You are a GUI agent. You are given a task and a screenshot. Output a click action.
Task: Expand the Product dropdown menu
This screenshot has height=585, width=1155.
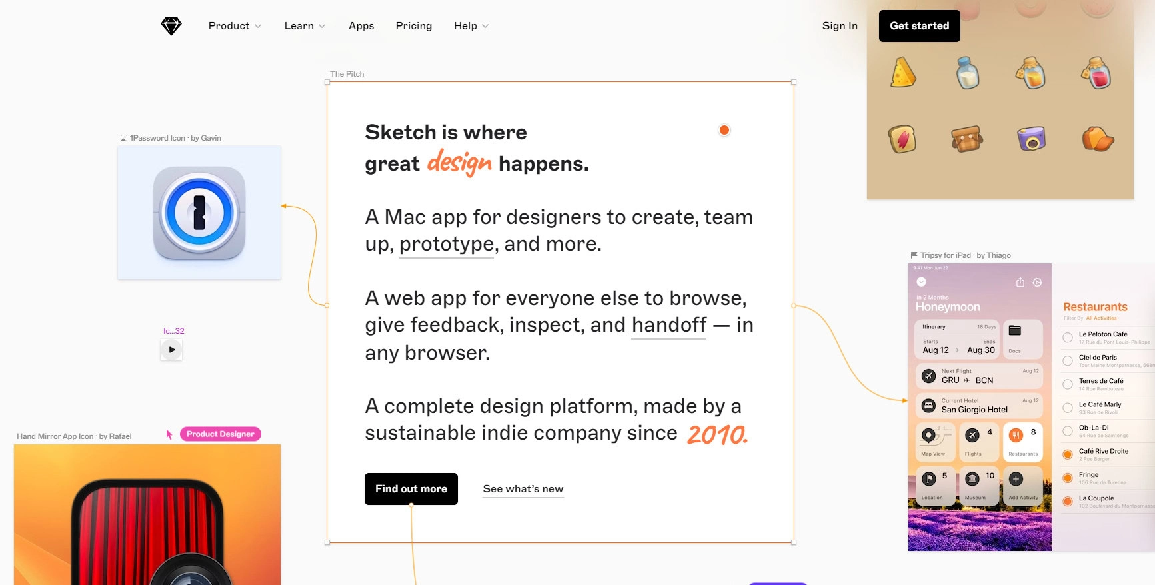pyautogui.click(x=235, y=26)
